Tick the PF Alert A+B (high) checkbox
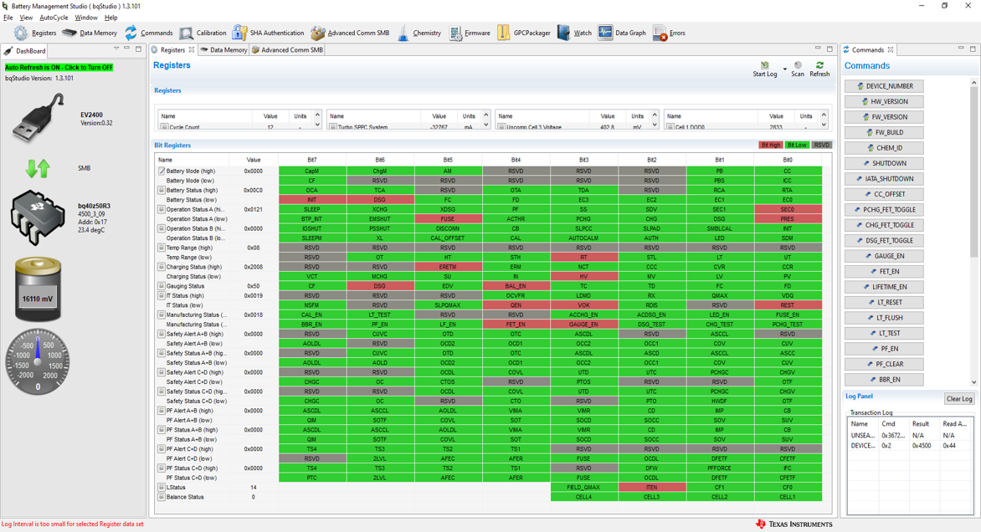The image size is (981, 532). (x=162, y=411)
